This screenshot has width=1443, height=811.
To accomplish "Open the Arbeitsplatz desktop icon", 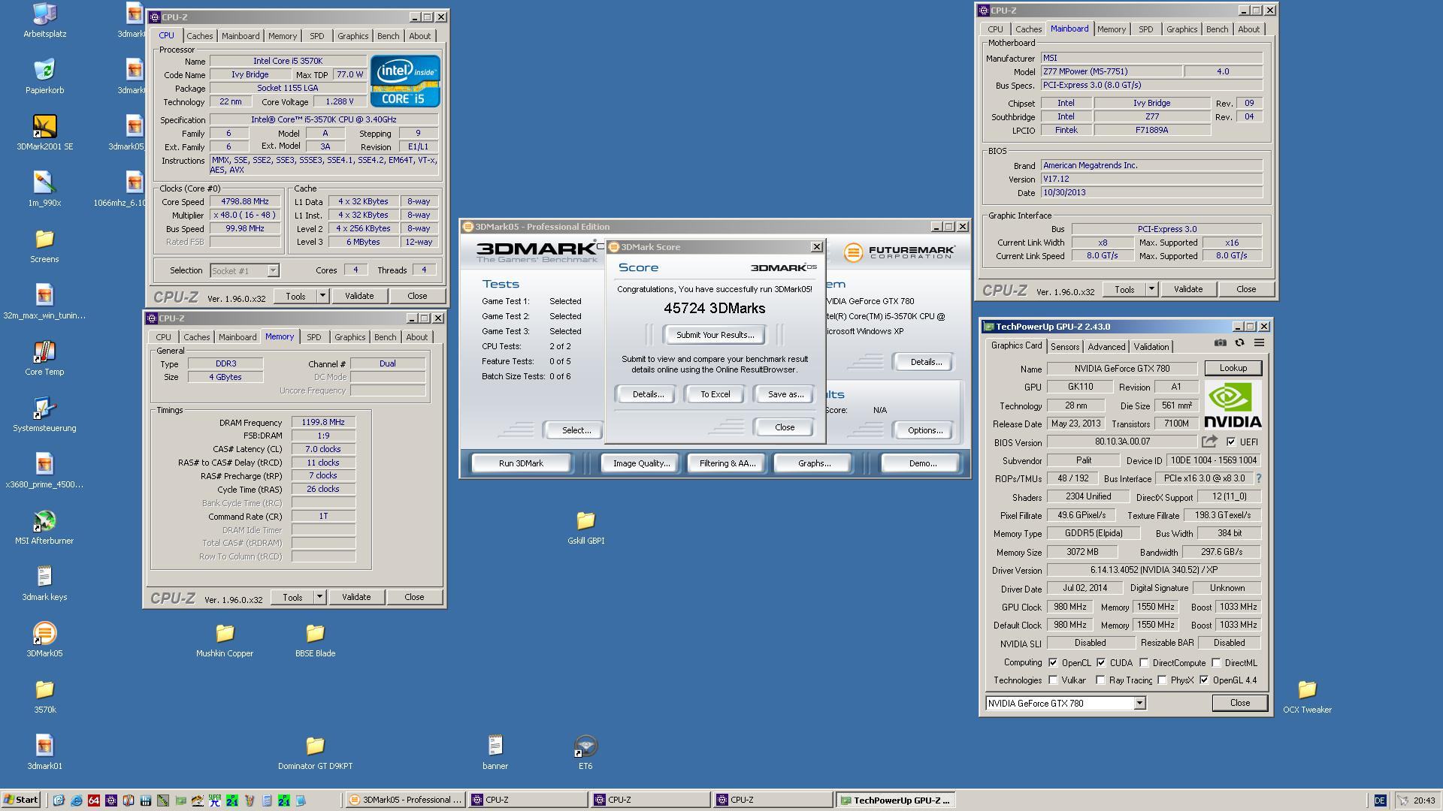I will point(44,20).
